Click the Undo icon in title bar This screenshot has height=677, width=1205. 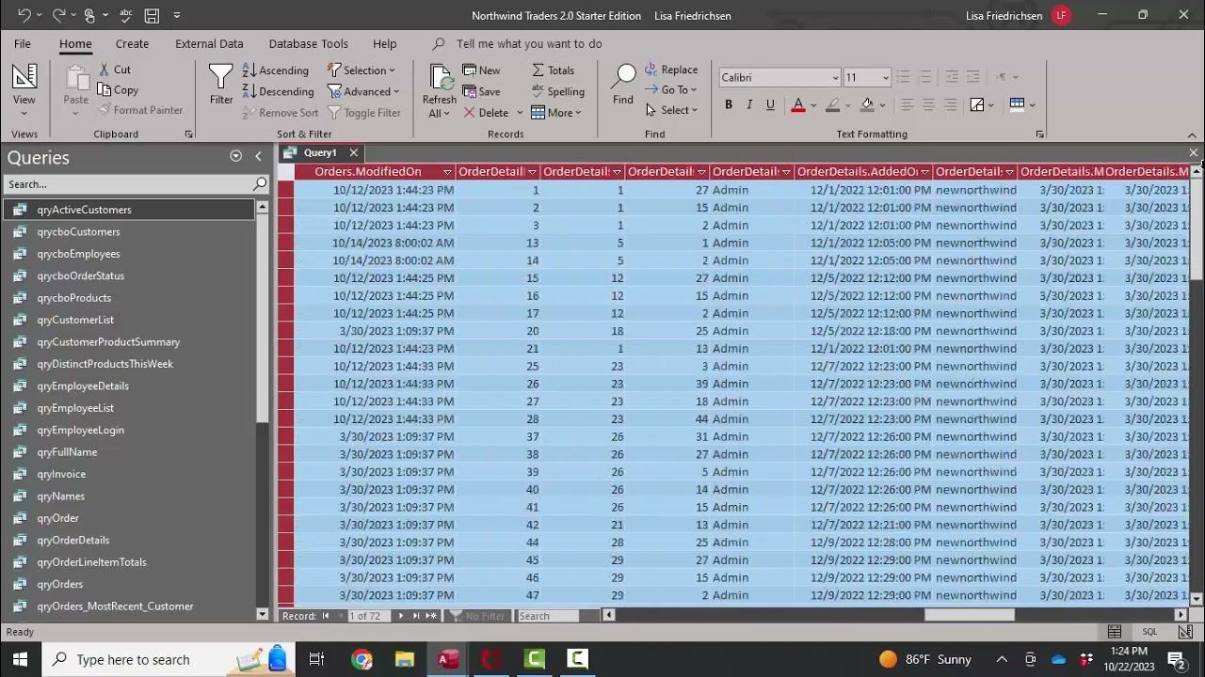pos(24,15)
